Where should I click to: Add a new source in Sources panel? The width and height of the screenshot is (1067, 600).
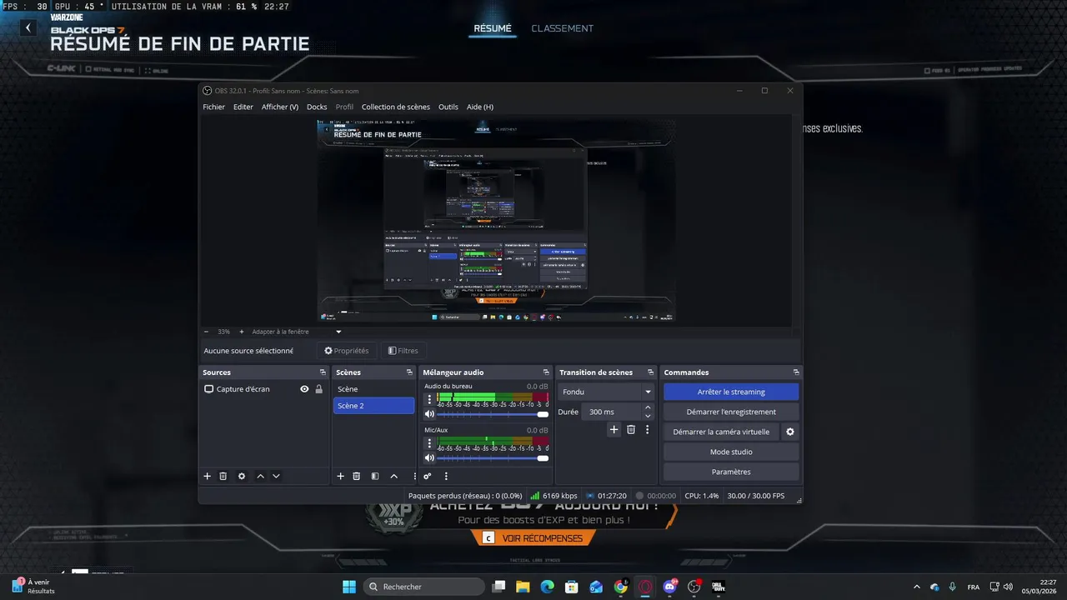click(x=208, y=476)
